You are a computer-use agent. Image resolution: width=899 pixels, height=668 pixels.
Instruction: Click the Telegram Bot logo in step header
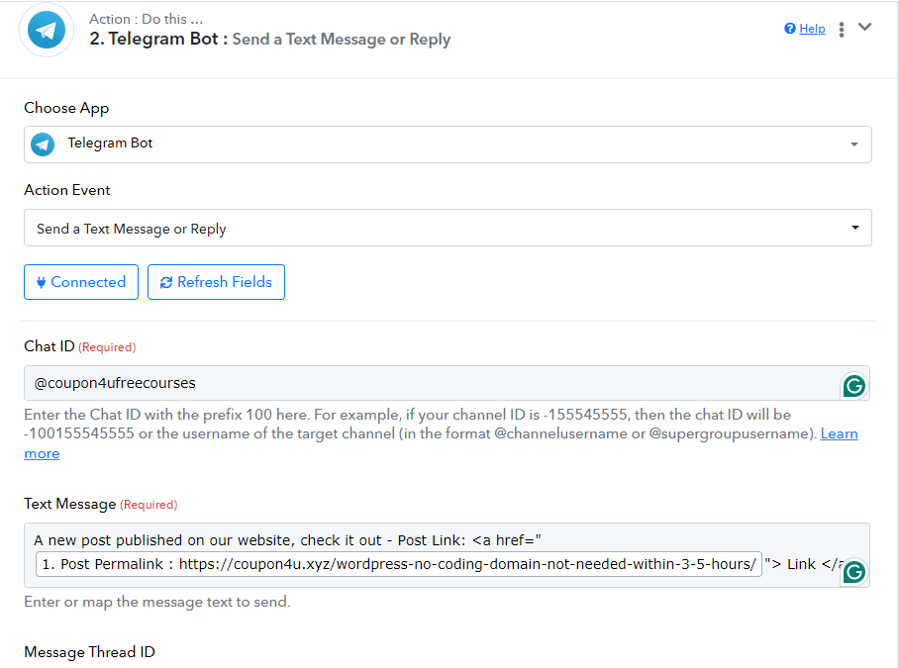tap(47, 30)
